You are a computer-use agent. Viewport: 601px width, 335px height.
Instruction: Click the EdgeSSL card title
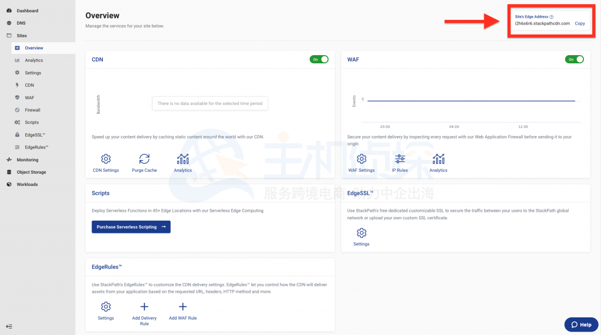click(x=360, y=193)
